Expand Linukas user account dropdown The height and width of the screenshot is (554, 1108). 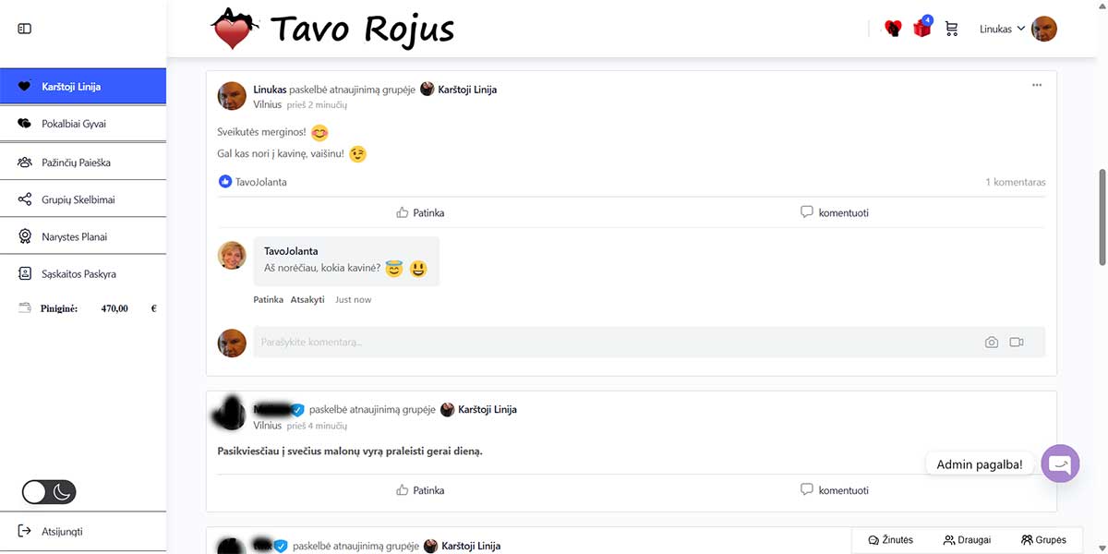[x=1003, y=29]
